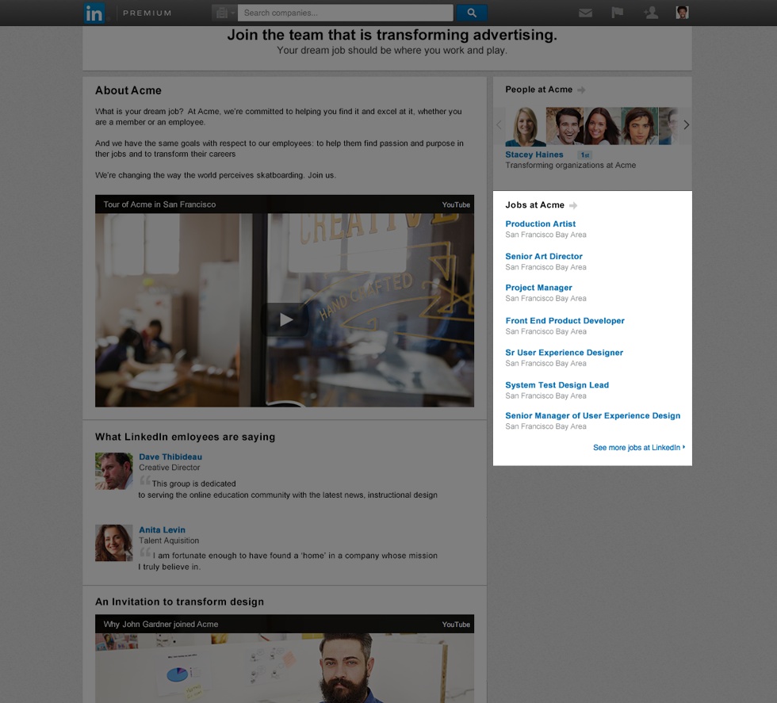Select the About Acme heading
This screenshot has height=703, width=777.
click(128, 90)
